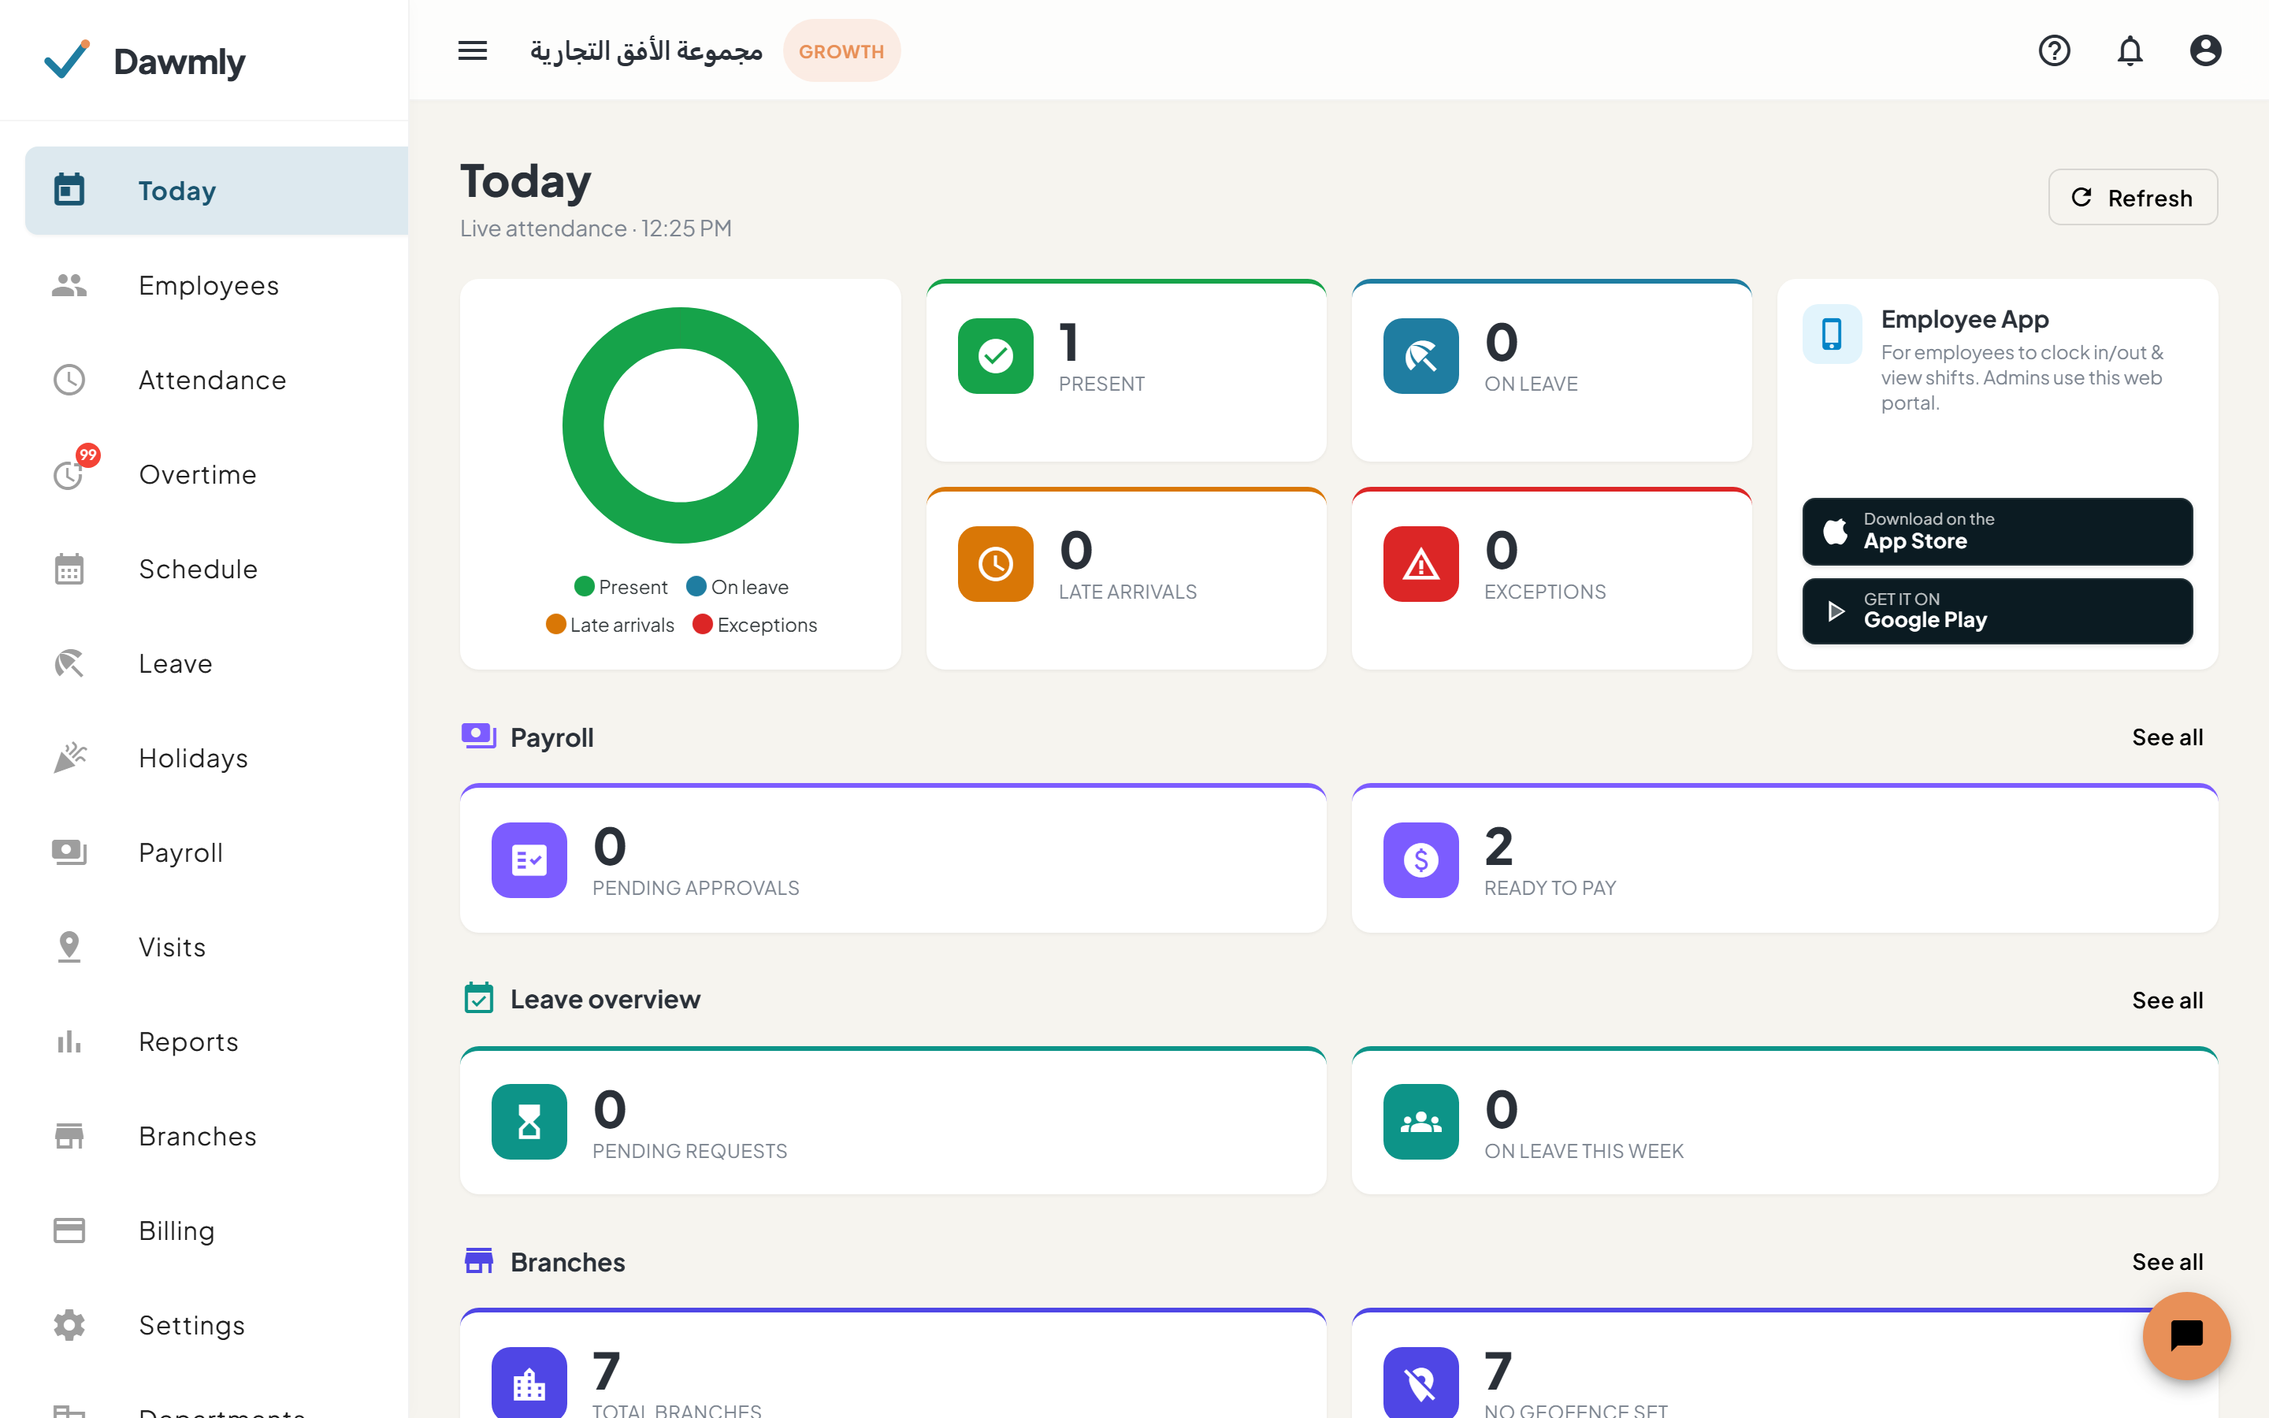
Task: Click the red Exceptions warning icon
Action: pyautogui.click(x=1421, y=563)
